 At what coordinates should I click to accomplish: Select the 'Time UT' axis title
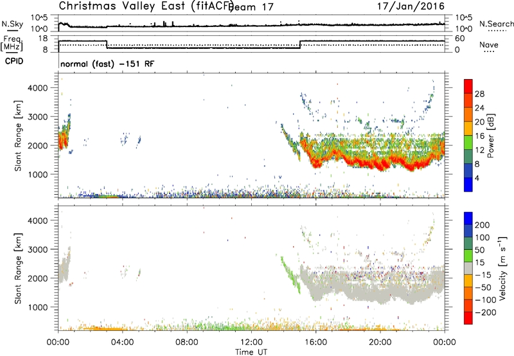[x=251, y=352]
